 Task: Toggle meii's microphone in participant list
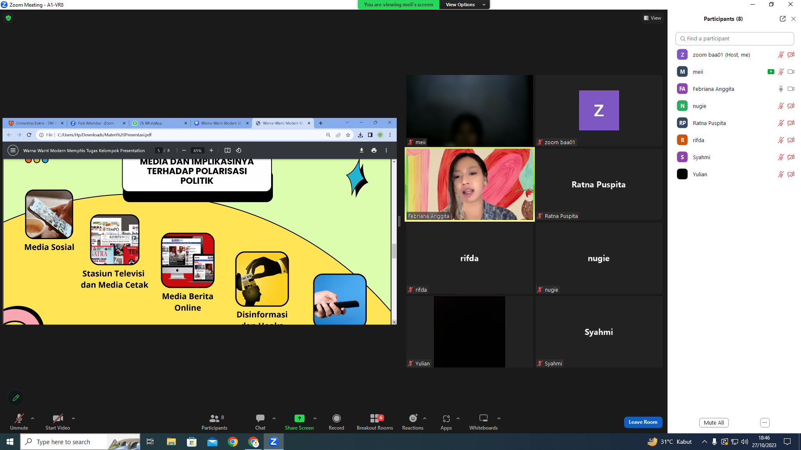(781, 72)
